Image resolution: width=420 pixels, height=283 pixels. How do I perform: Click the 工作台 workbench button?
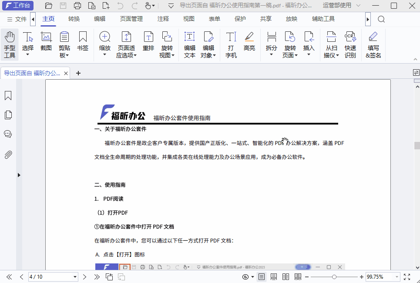tap(17, 6)
